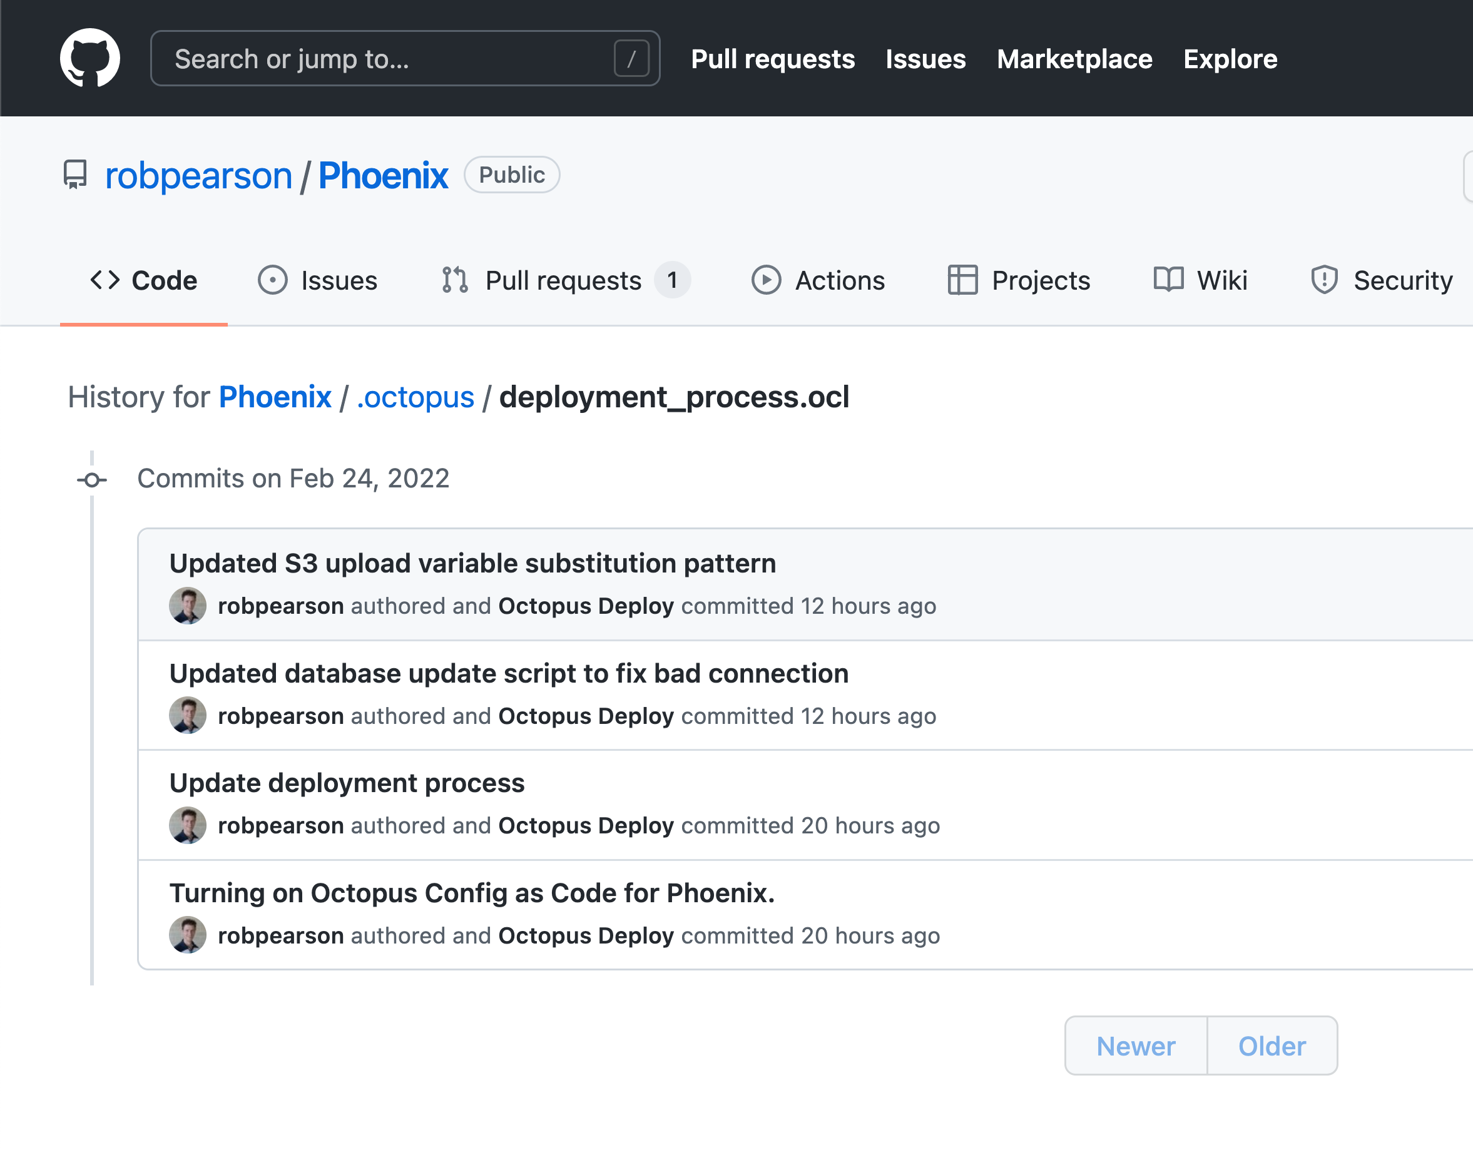Click the repository bookmark icon beside robpearson
Screen dimensions: 1473x1150
click(x=74, y=175)
